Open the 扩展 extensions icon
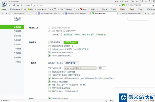Screen dimensions: 155x102 tap(103, 9)
